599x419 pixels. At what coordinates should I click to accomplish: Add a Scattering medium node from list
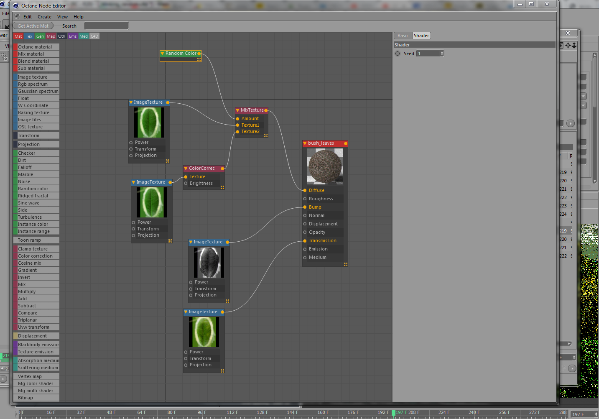pyautogui.click(x=36, y=368)
